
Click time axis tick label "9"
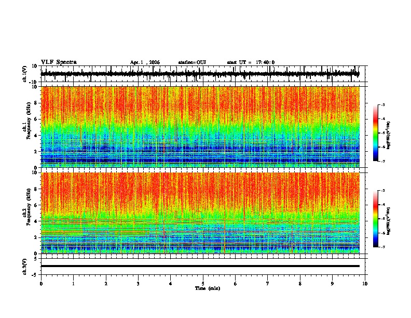tap(332, 284)
